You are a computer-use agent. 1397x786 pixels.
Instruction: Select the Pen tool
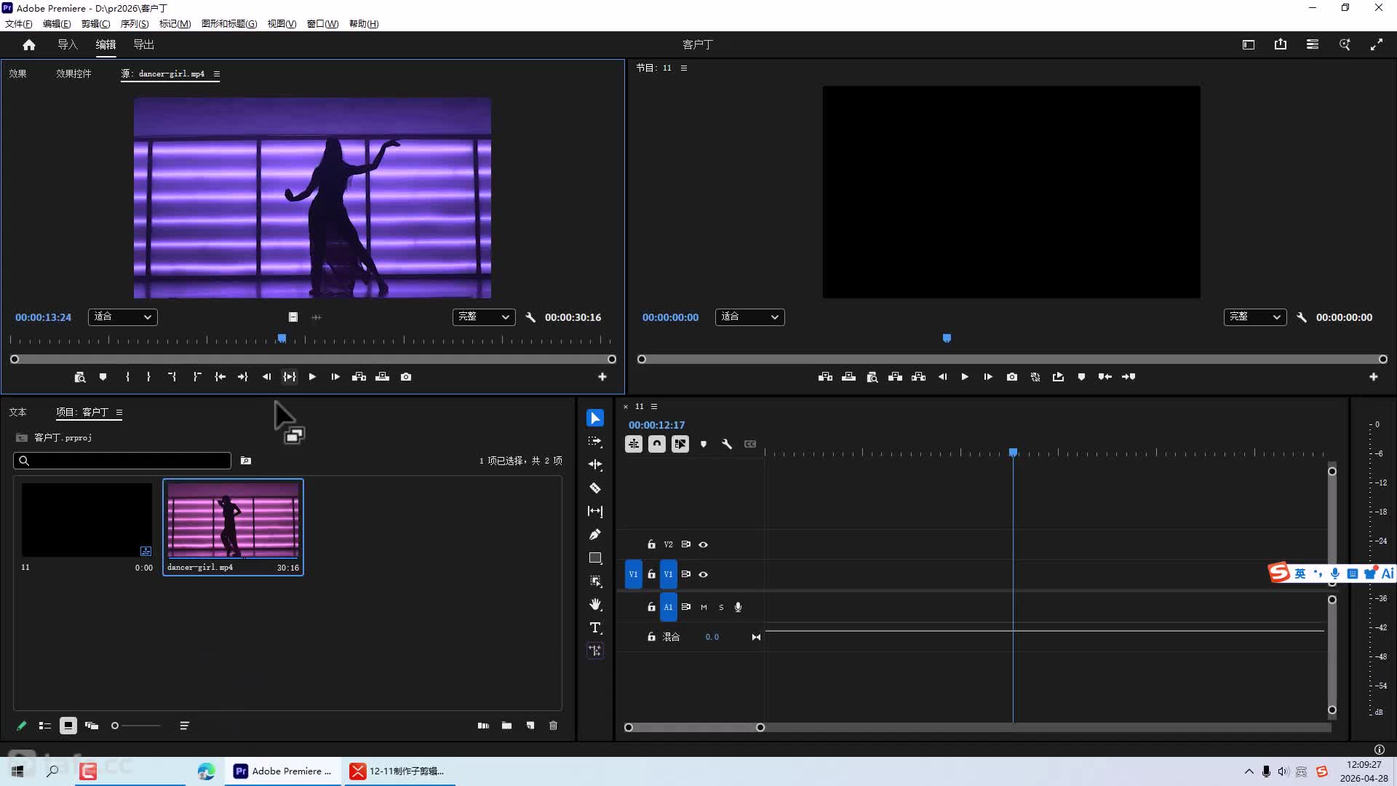coord(595,534)
